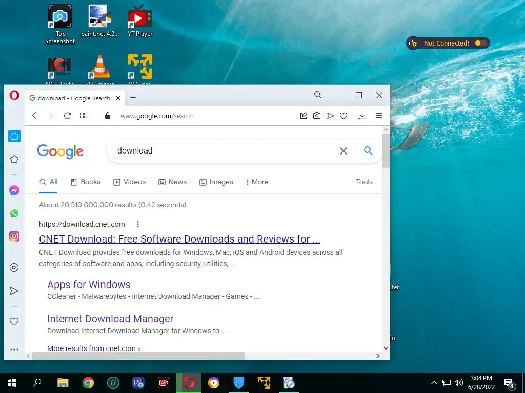Screen dimensions: 525x393
Task: Clear the Google search box with X
Action: click(343, 151)
